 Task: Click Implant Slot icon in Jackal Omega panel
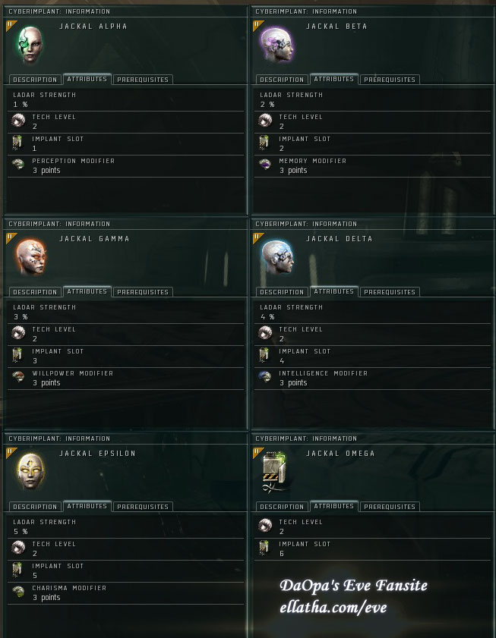point(264,548)
